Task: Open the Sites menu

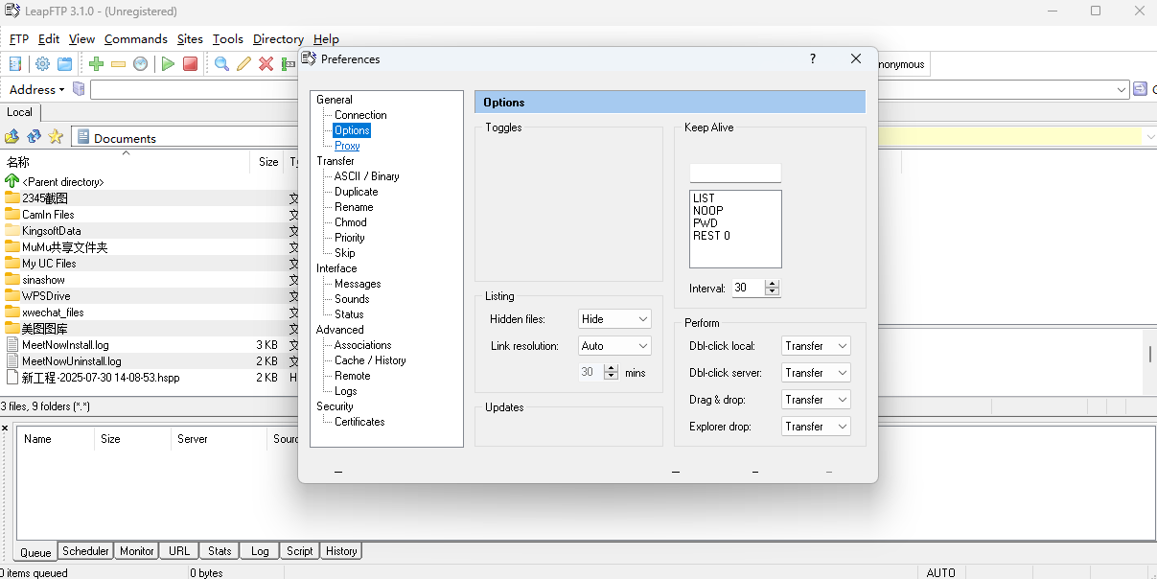Action: [190, 39]
